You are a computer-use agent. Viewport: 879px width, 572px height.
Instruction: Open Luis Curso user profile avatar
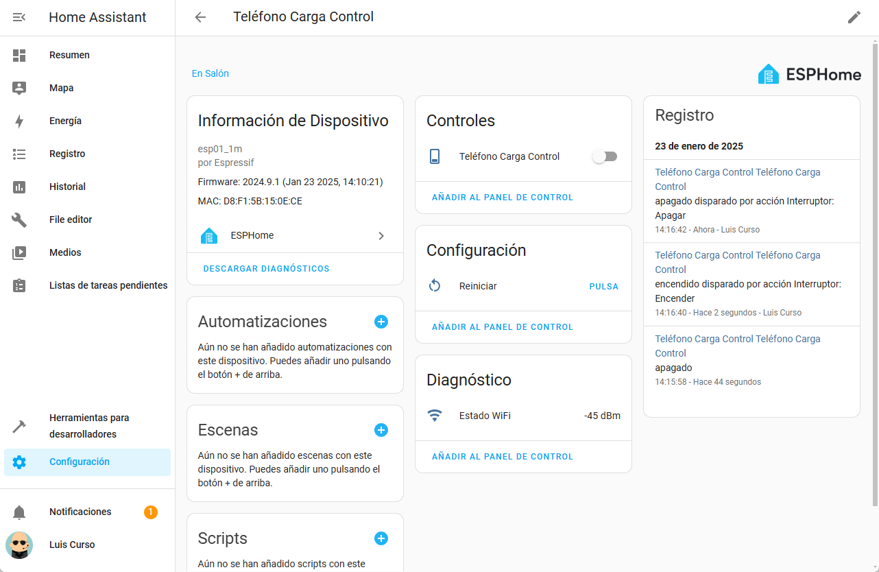click(19, 545)
